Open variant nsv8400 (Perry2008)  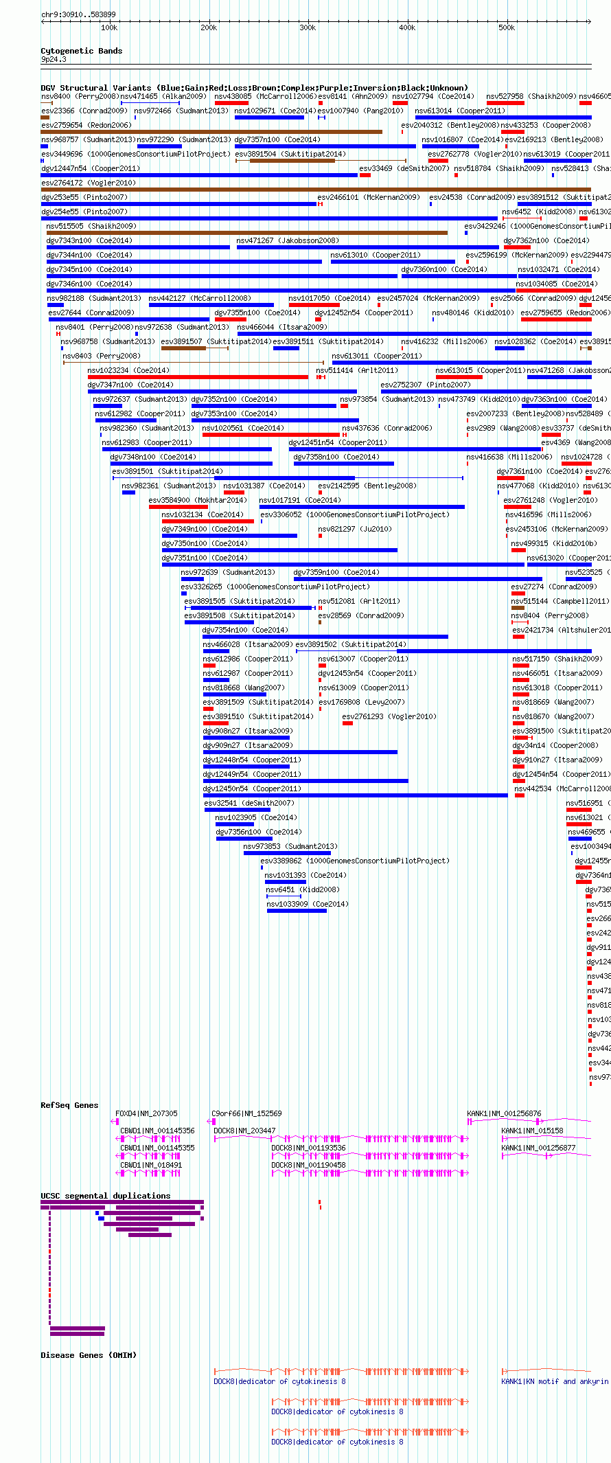pyautogui.click(x=79, y=96)
